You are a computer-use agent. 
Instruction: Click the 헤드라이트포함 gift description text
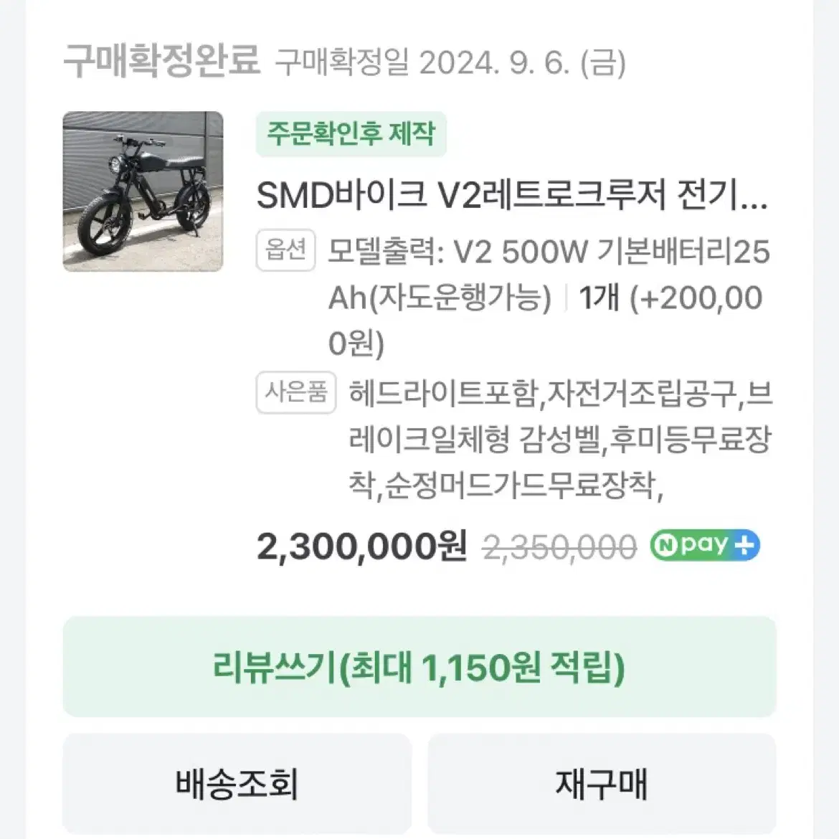point(443,394)
